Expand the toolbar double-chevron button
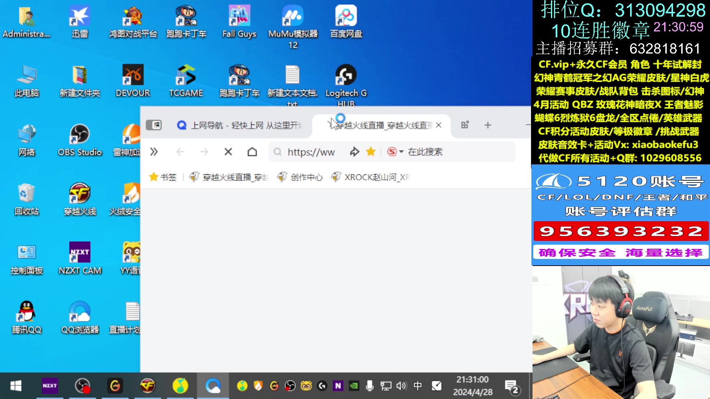 [x=154, y=152]
